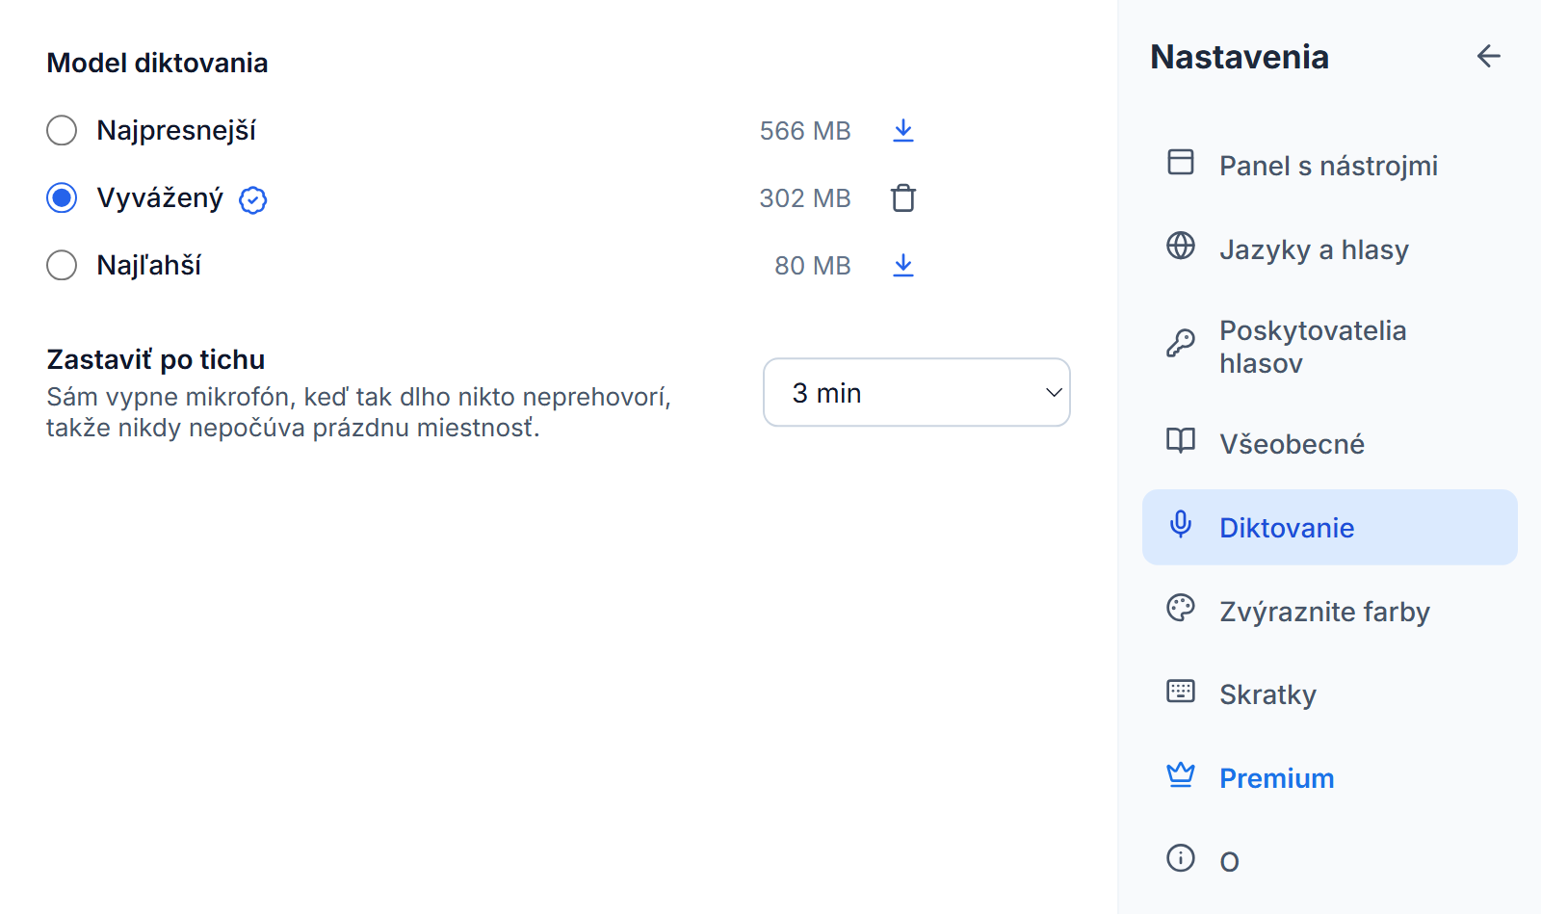Open Jazyky a hlasy settings
Image resolution: width=1541 pixels, height=915 pixels.
[x=1329, y=249]
